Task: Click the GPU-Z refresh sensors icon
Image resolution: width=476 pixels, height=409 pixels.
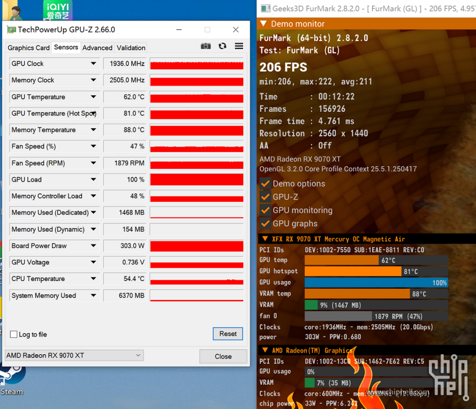Action: click(x=222, y=46)
